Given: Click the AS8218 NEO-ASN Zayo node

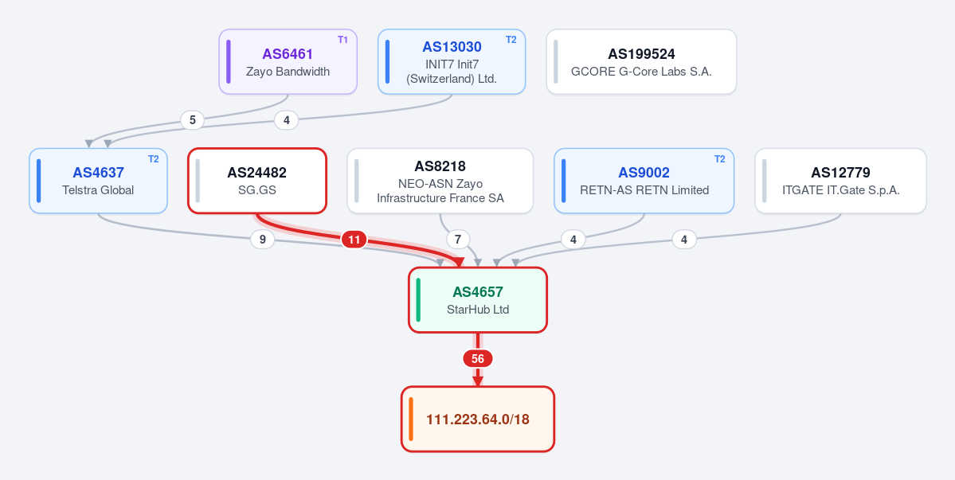Looking at the screenshot, I should pyautogui.click(x=440, y=181).
